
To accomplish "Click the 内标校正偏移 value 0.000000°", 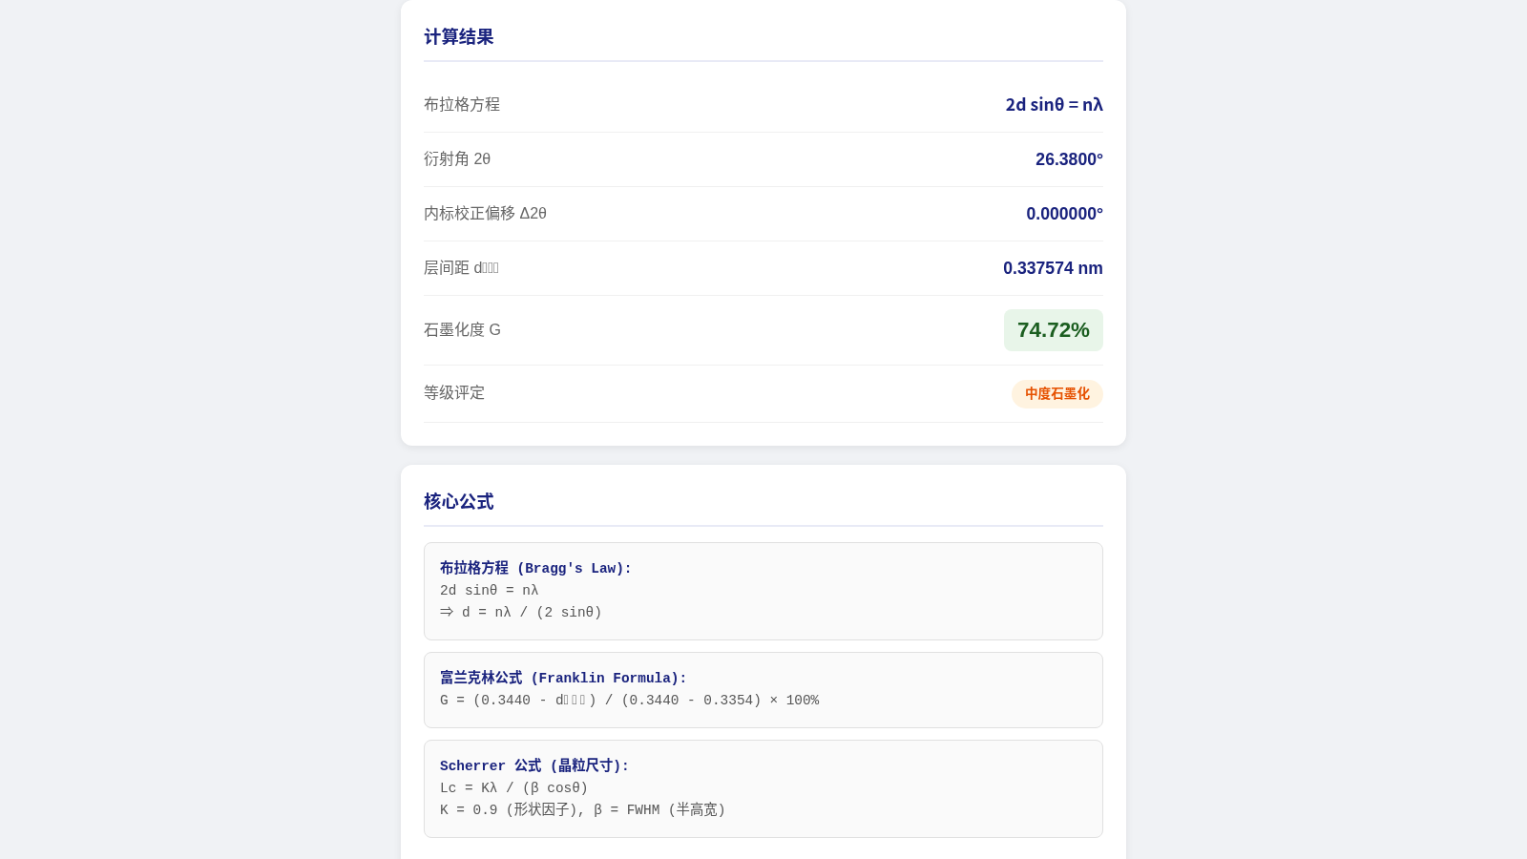I will coord(1064,214).
